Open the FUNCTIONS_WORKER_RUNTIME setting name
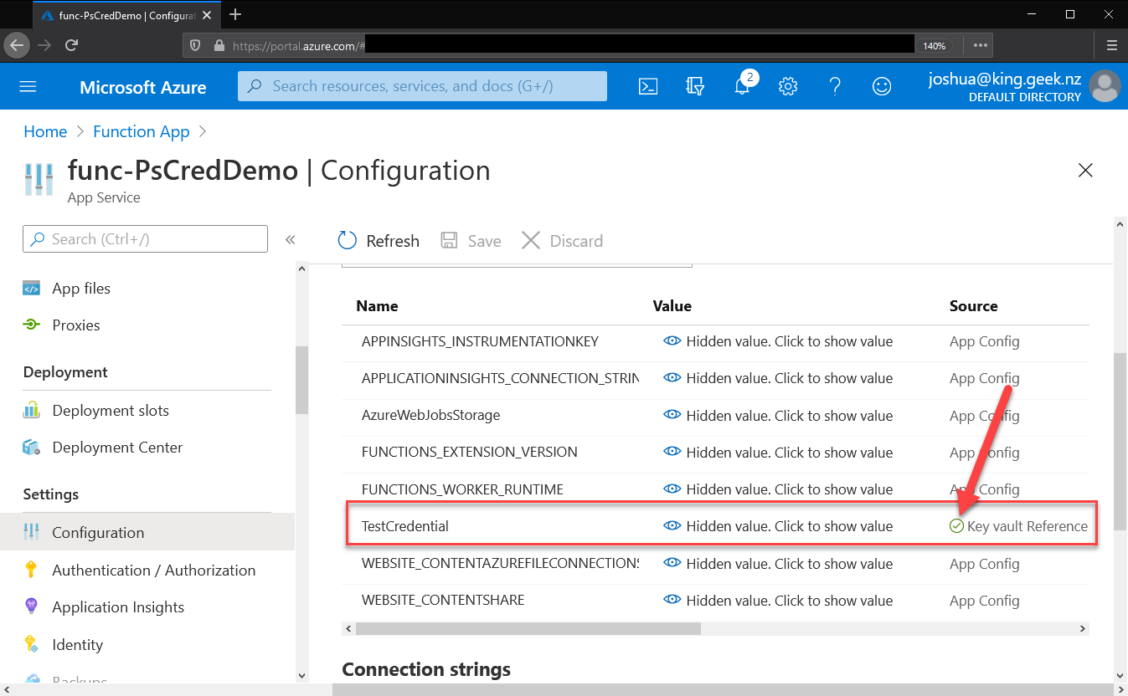The image size is (1128, 696). pos(462,489)
